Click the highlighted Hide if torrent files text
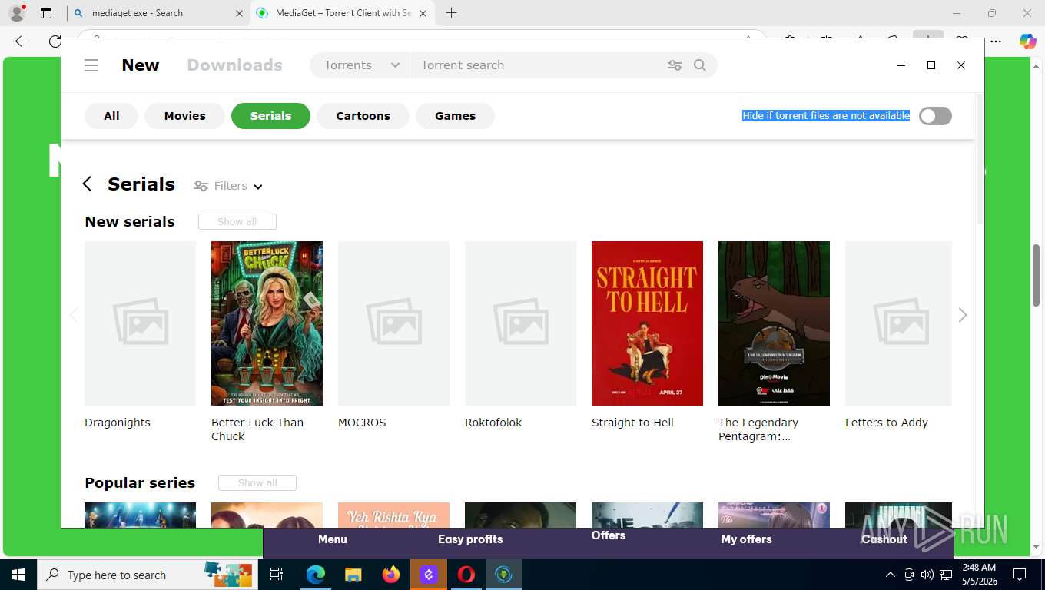This screenshot has width=1045, height=590. point(826,116)
